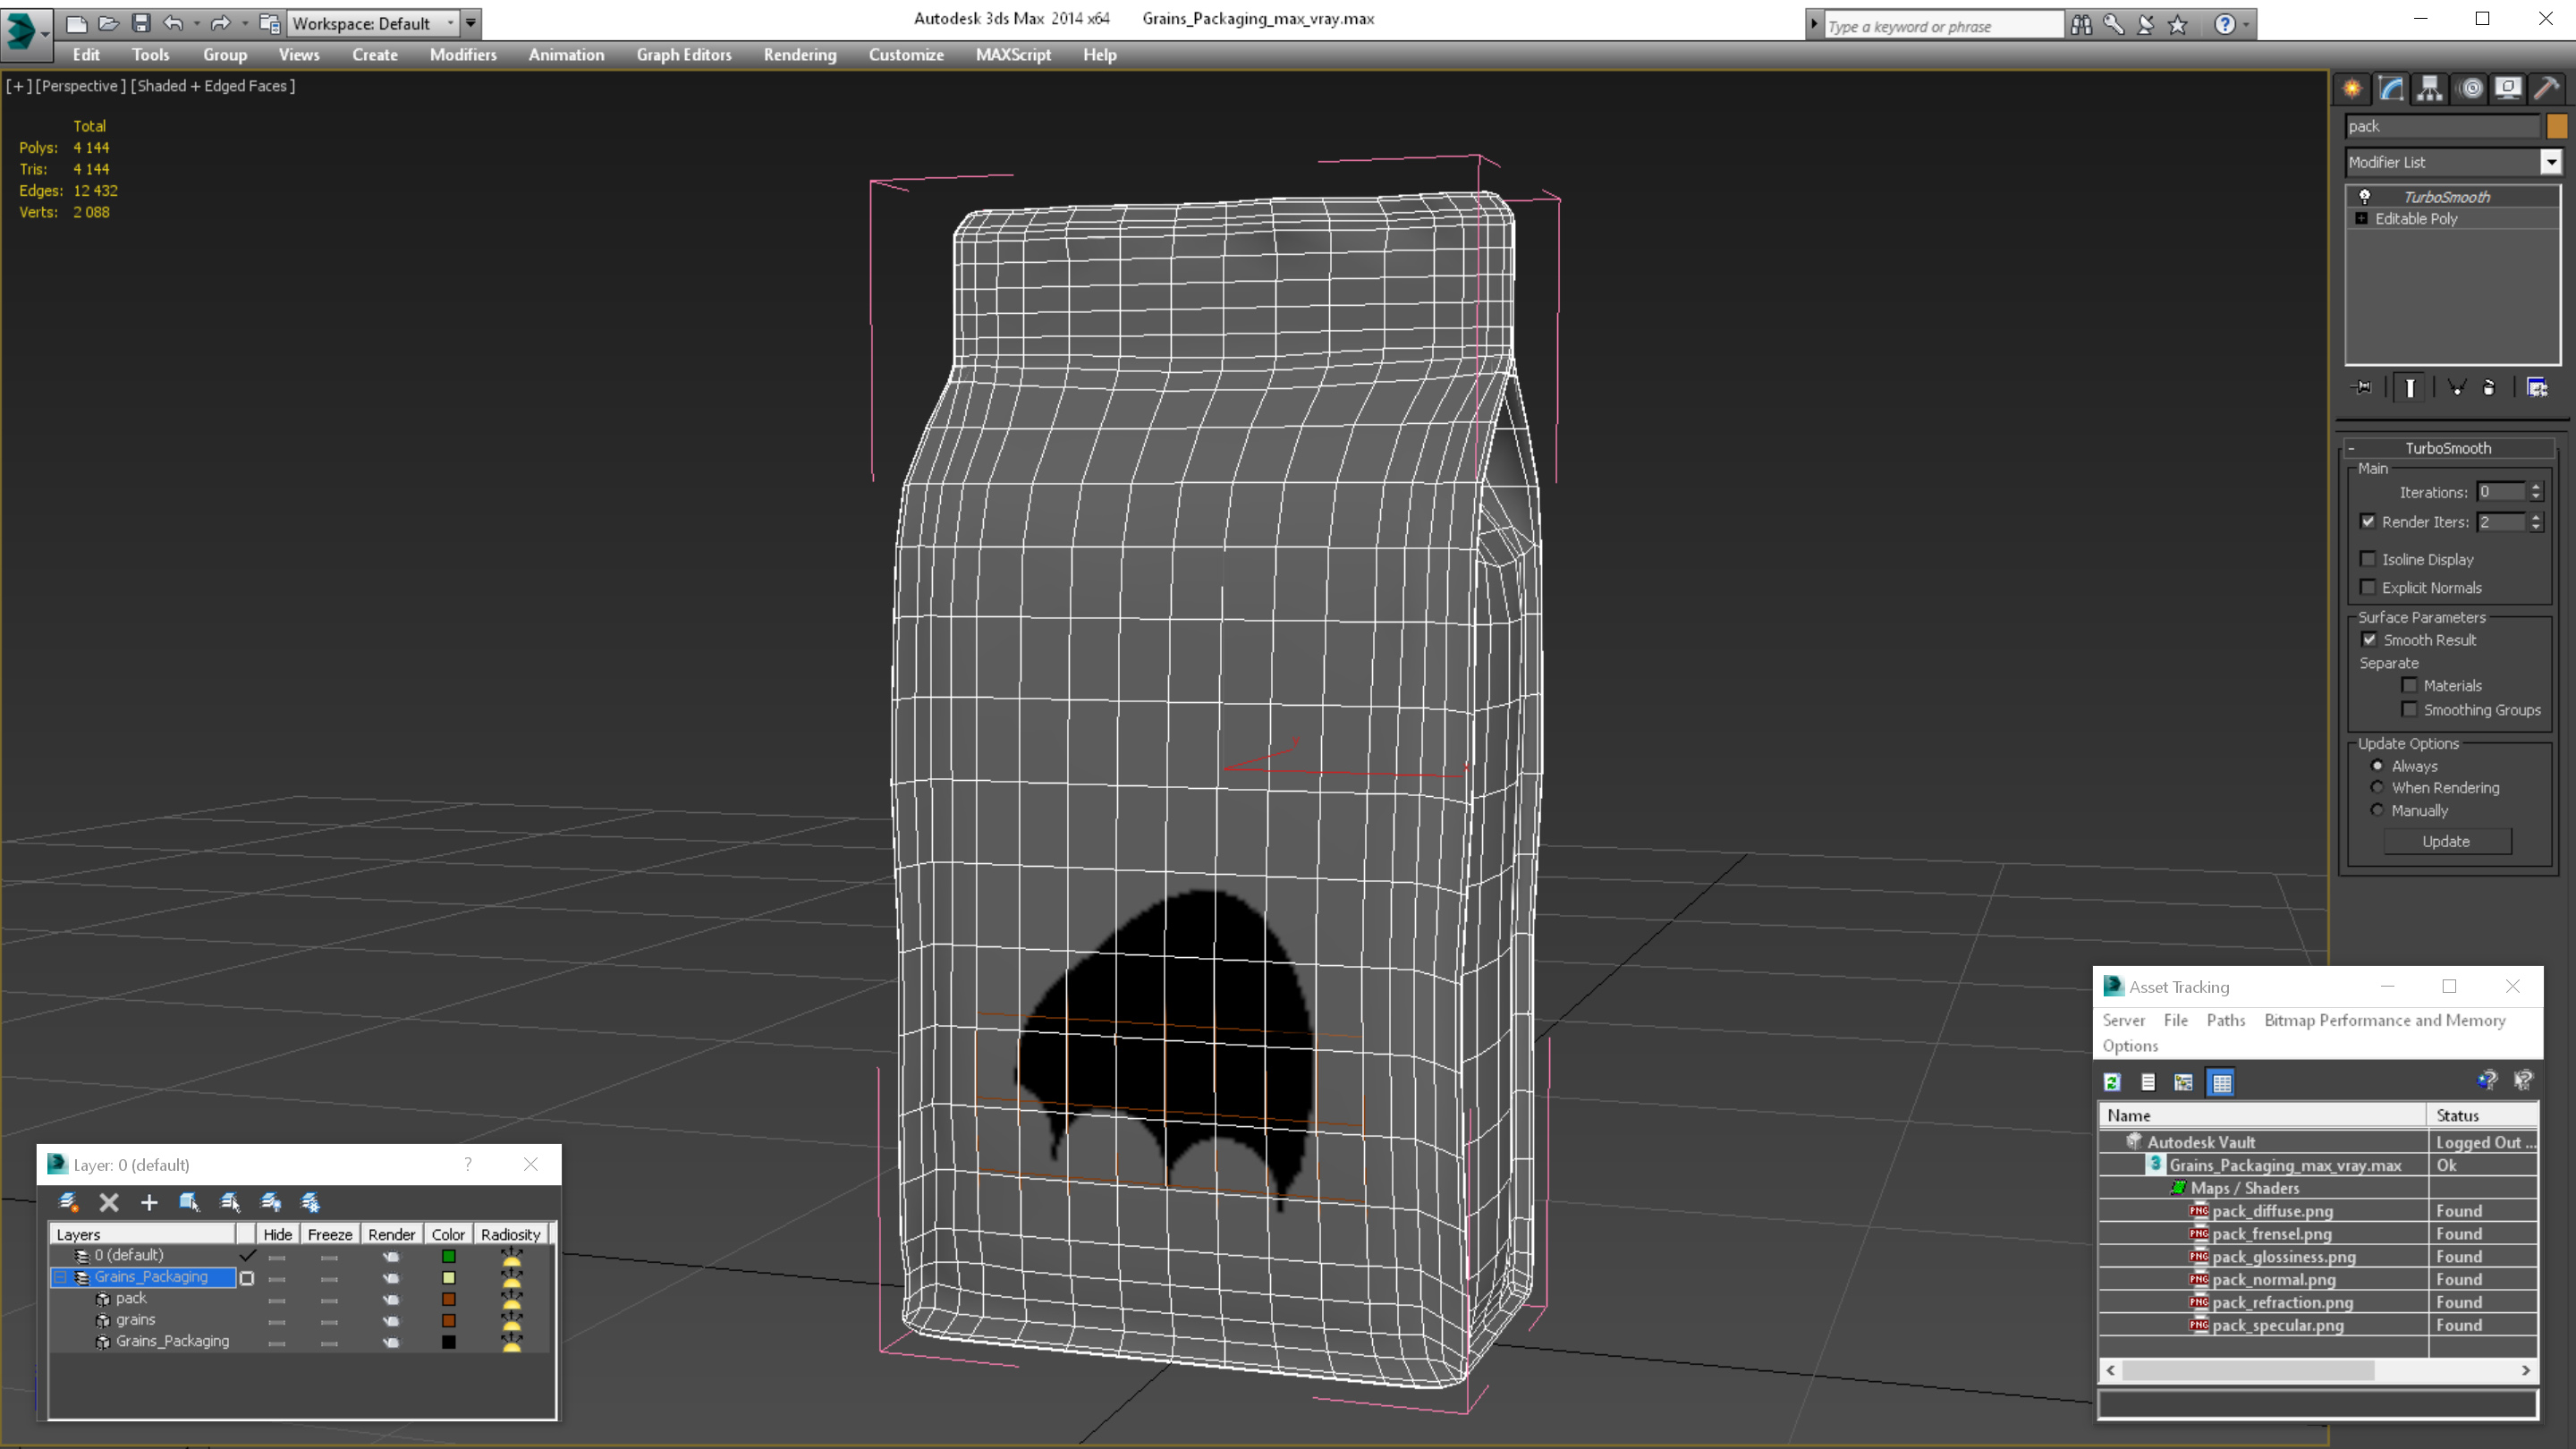Screen dimensions: 2576x1449
Task: Open the Workspace Default dropdown
Action: point(450,23)
